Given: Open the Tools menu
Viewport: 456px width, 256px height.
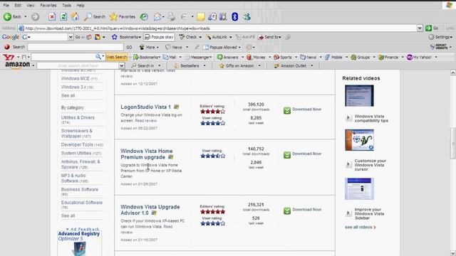Looking at the screenshot, I should [66, 5].
